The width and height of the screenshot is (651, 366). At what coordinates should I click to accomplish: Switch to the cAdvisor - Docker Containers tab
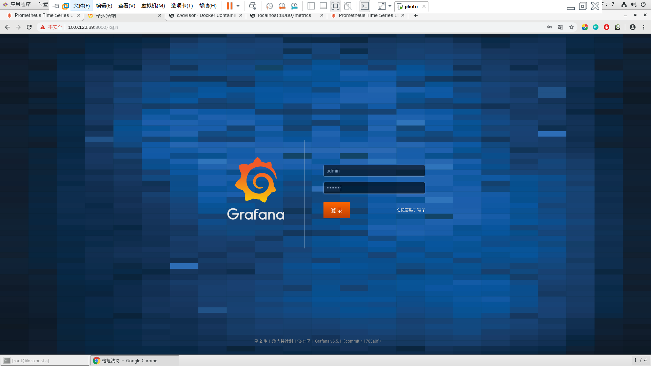[x=205, y=15]
